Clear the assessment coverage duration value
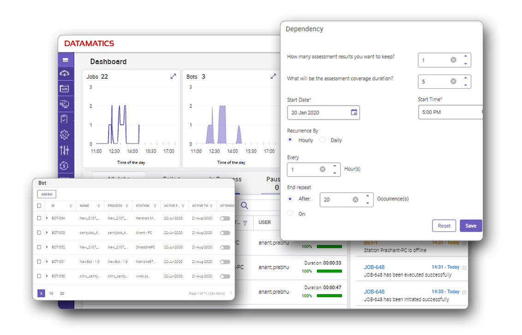 [x=453, y=81]
